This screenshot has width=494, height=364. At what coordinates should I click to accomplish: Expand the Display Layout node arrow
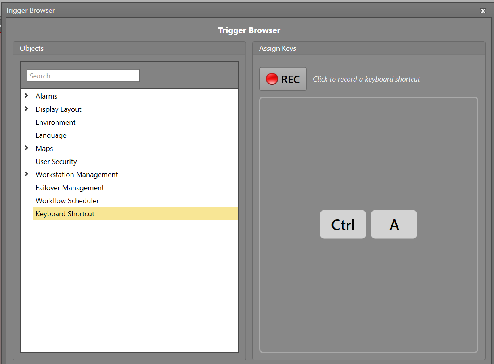point(27,109)
